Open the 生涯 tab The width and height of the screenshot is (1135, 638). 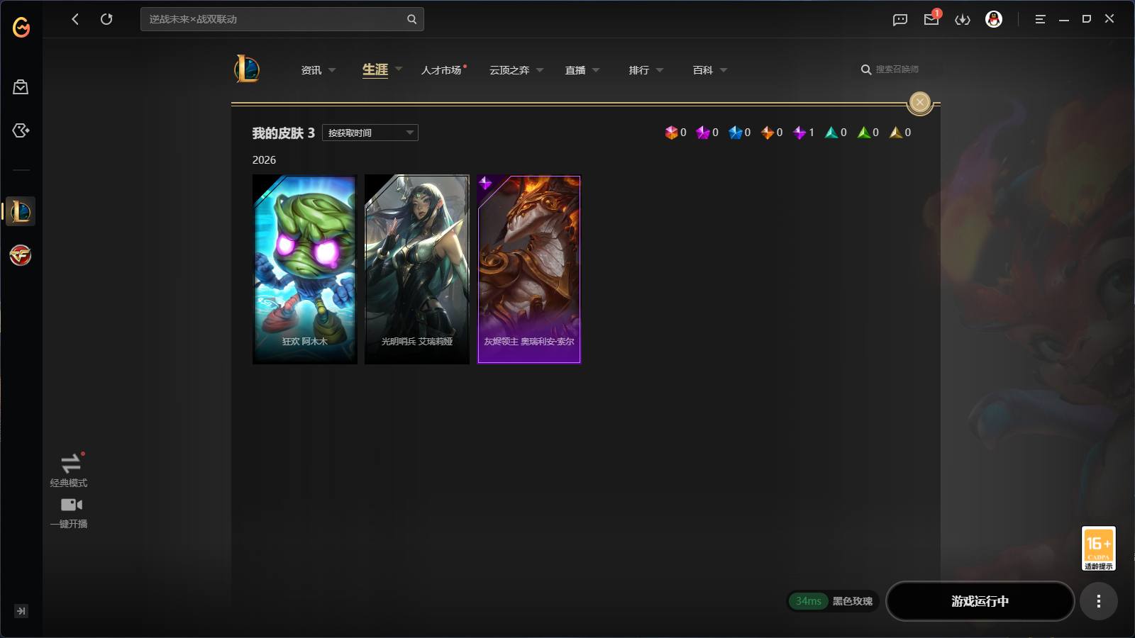click(375, 69)
